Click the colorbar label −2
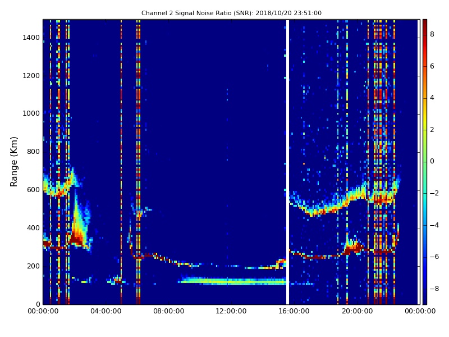Image resolution: width=449 pixels, height=337 pixels. pyautogui.click(x=434, y=193)
